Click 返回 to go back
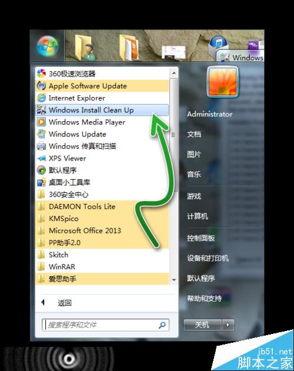The height and width of the screenshot is (371, 294). coord(65,303)
